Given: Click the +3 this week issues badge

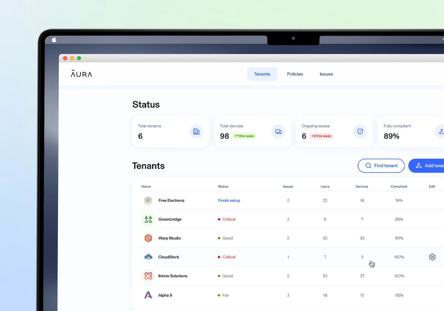Looking at the screenshot, I should click(x=321, y=136).
